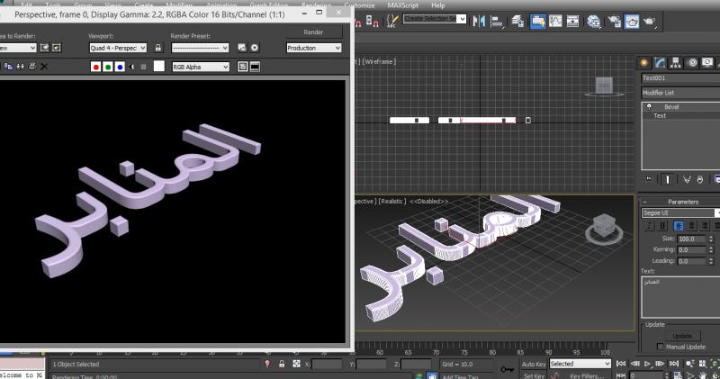Toggle the blue channel in render window
This screenshot has width=720, height=379.
[120, 68]
